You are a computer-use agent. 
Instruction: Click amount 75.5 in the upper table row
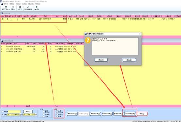coord(77,19)
